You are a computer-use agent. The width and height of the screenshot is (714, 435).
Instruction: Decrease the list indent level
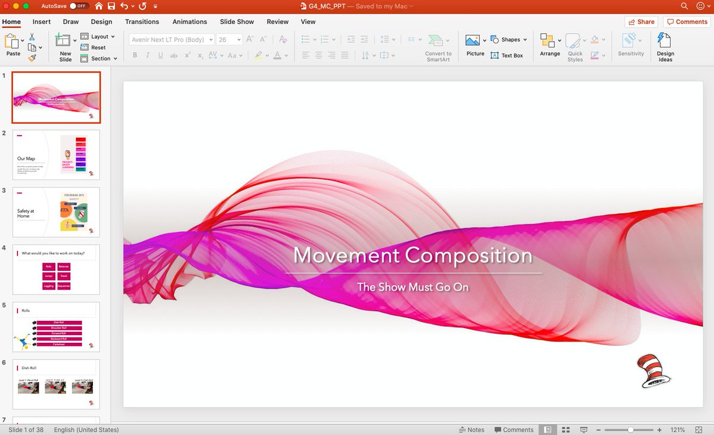click(x=350, y=39)
